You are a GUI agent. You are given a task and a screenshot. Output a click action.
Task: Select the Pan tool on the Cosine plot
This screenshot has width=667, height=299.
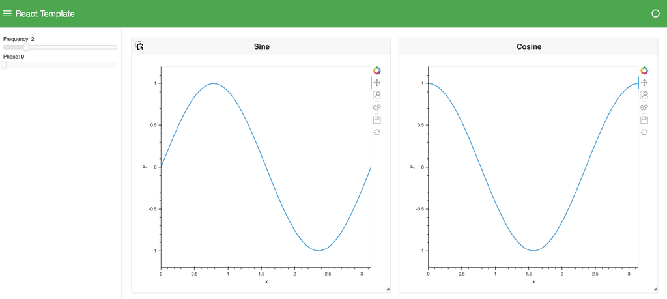(644, 83)
